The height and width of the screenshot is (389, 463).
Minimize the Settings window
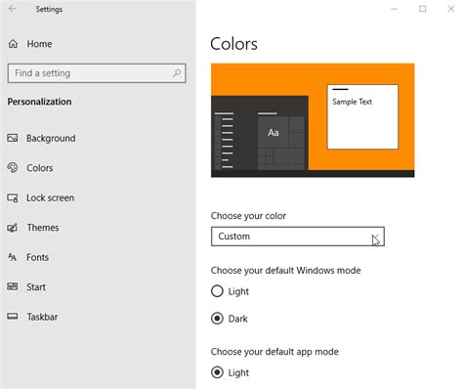click(395, 9)
